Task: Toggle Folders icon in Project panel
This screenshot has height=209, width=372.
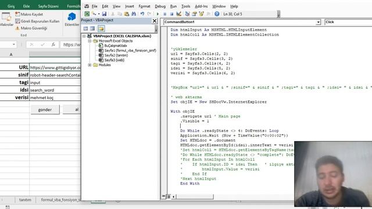Action: [101, 28]
